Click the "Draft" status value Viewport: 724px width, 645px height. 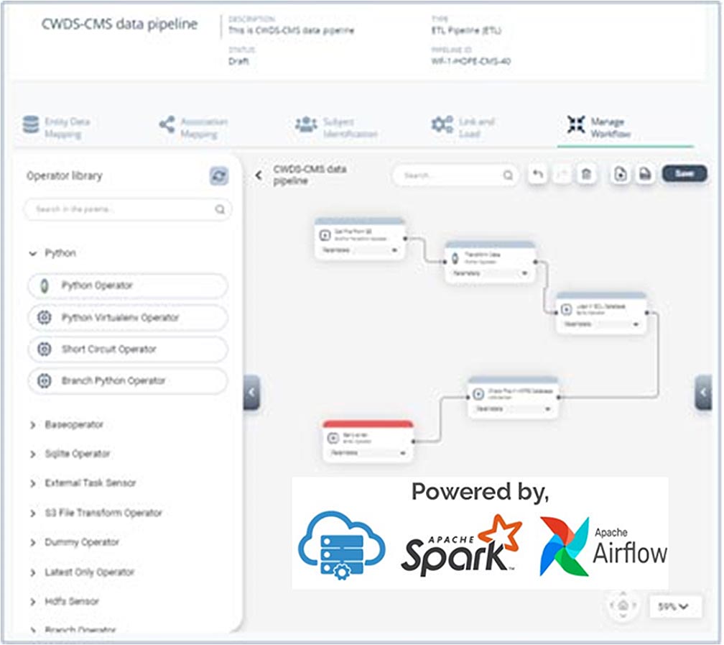point(238,61)
